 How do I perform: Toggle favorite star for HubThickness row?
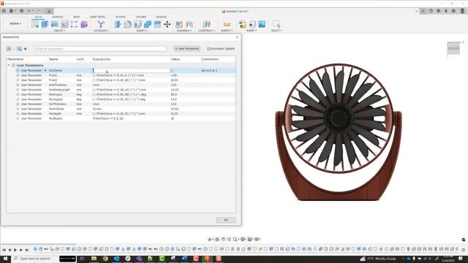[18, 85]
